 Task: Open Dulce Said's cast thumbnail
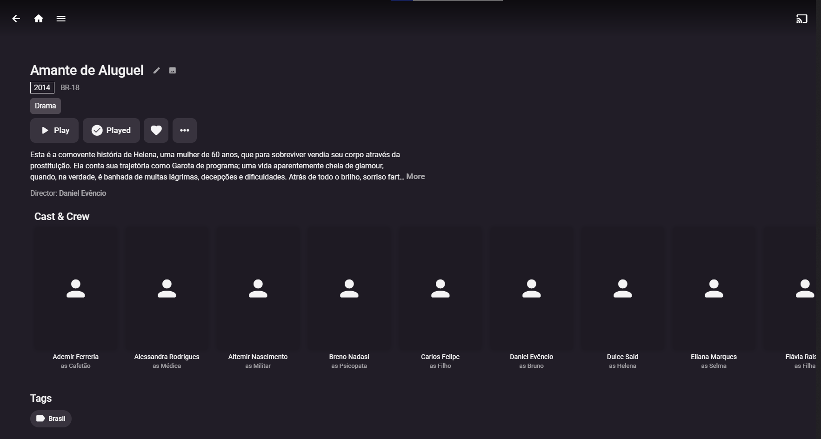click(x=623, y=288)
